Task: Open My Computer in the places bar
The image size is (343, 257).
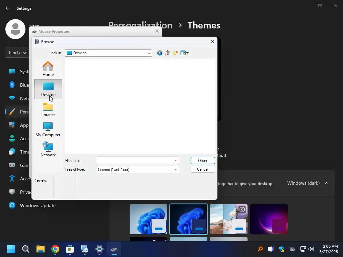Action: (48, 130)
